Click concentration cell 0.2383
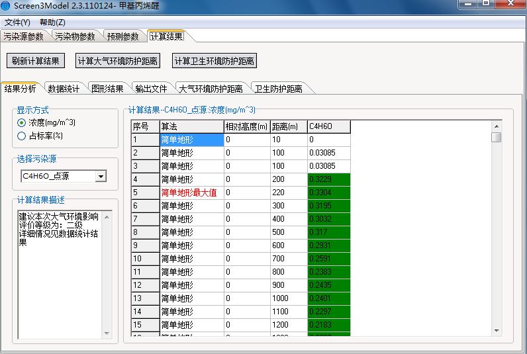Screen dimensions: 527x354 point(329,272)
